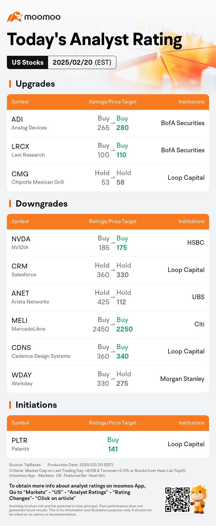Select the US Stocks tab label

tap(28, 62)
